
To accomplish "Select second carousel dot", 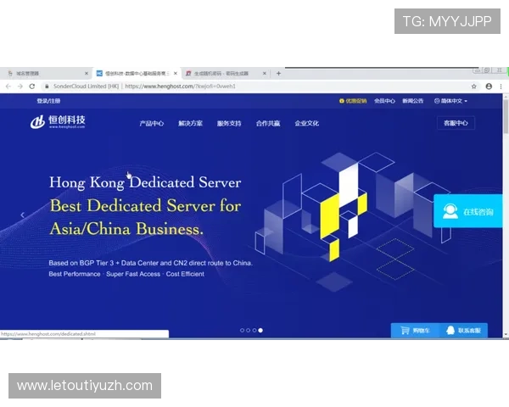I will coord(249,331).
